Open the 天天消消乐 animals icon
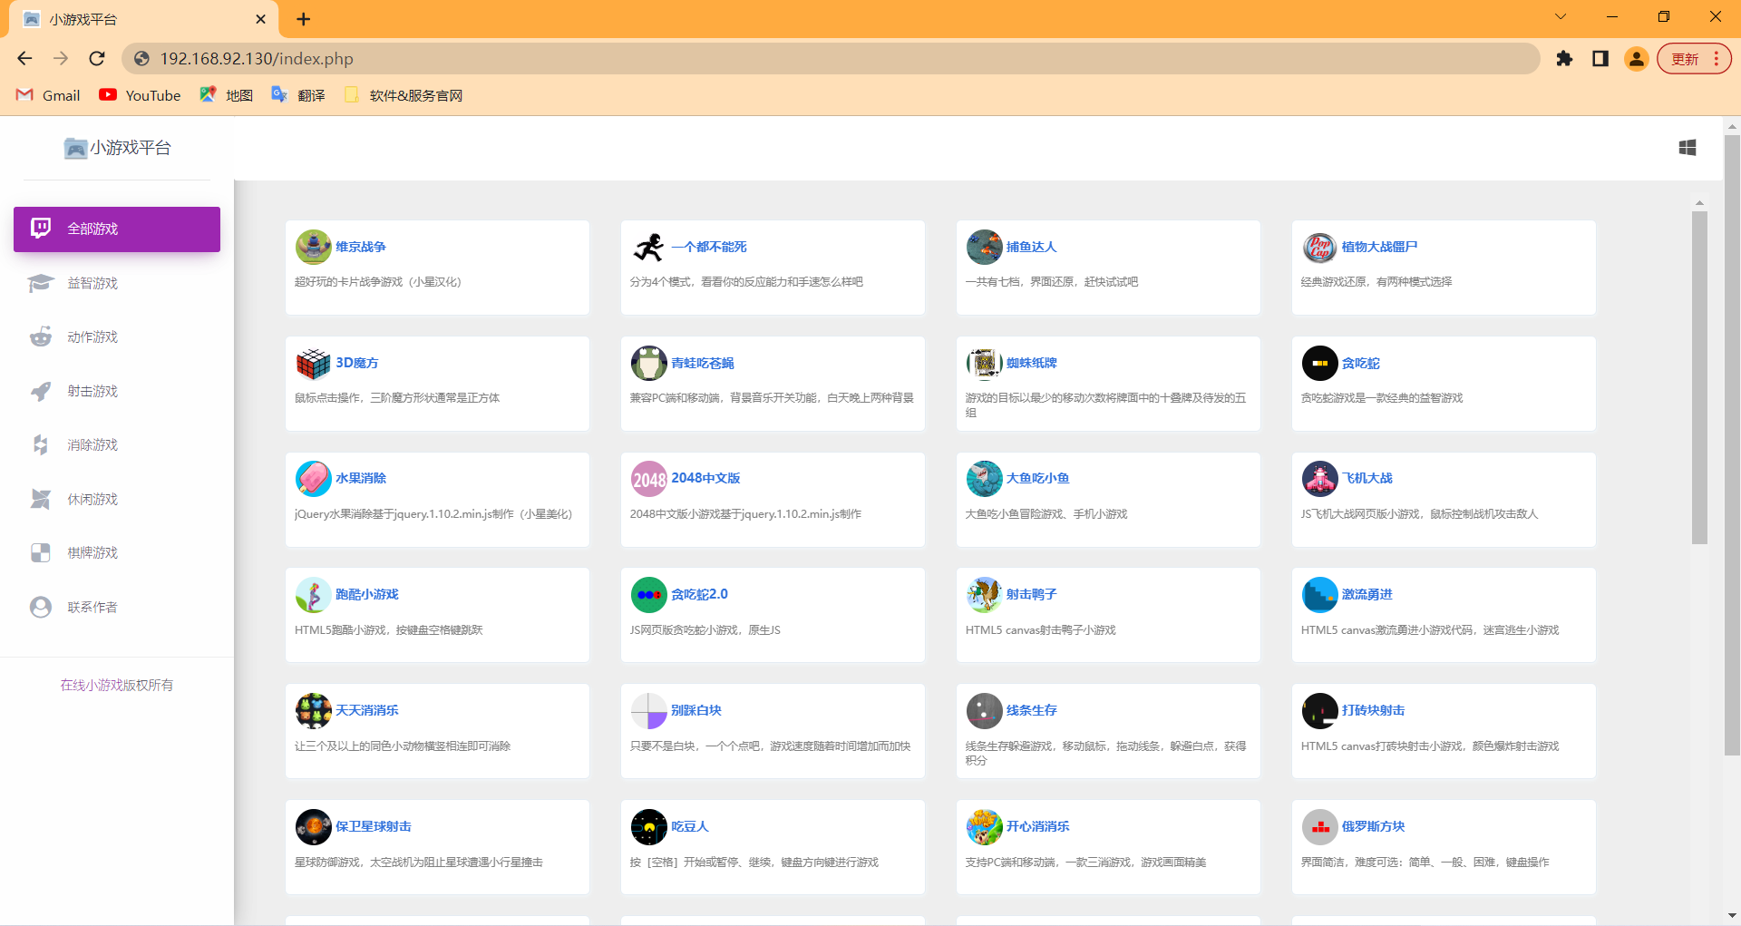 coord(313,711)
